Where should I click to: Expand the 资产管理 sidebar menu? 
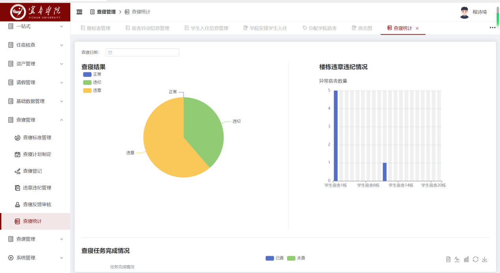[35, 64]
